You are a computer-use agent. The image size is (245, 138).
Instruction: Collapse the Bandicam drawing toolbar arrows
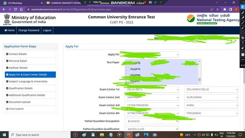(243, 65)
